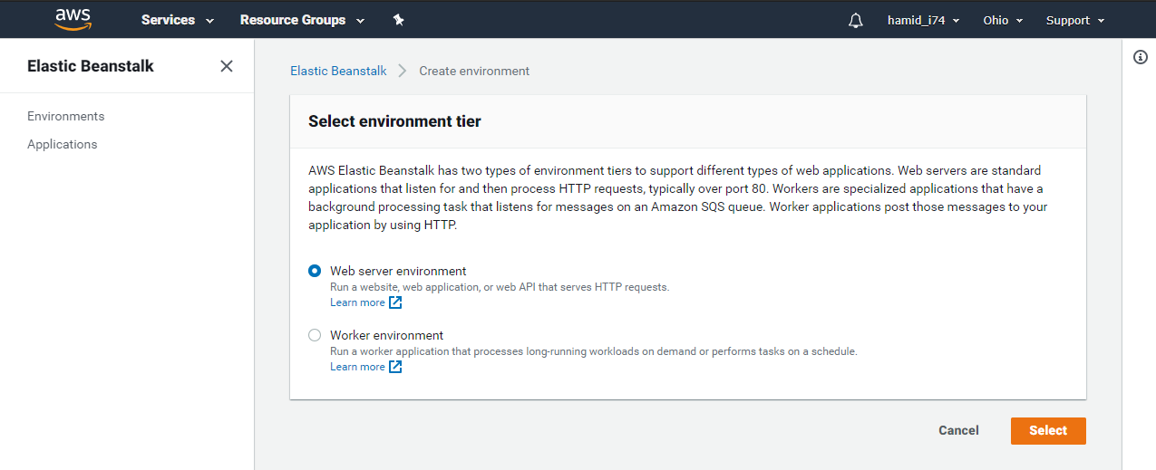The image size is (1156, 470).
Task: Select the Worker environment radio button
Action: click(x=315, y=335)
